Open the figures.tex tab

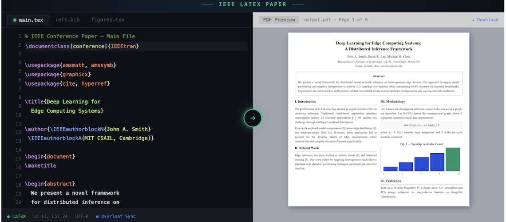point(108,20)
